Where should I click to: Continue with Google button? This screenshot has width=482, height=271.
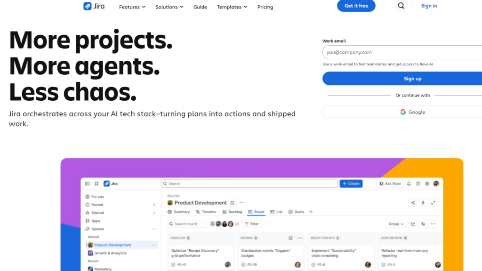(x=402, y=112)
